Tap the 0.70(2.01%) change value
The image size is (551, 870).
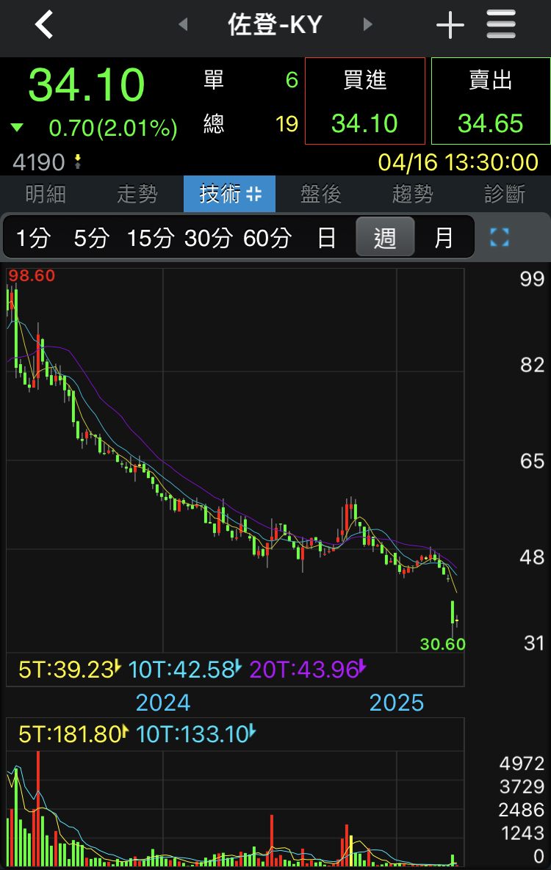(x=113, y=128)
